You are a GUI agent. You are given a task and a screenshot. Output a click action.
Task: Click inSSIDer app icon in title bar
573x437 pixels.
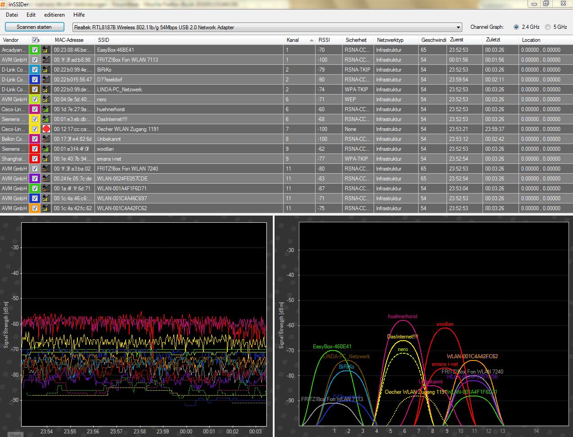pos(4,4)
